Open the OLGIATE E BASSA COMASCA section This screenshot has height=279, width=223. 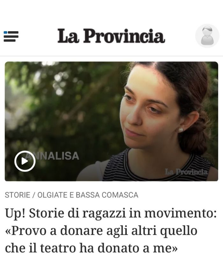(x=88, y=195)
